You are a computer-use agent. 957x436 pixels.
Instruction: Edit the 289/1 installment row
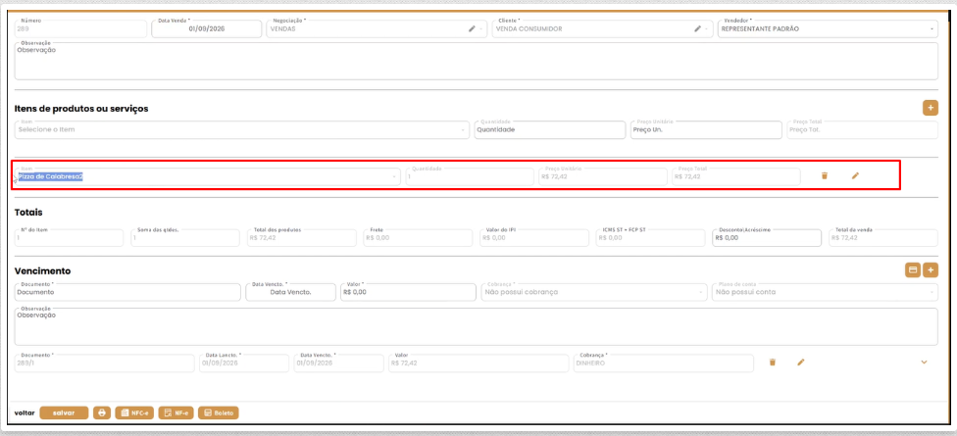click(x=801, y=363)
